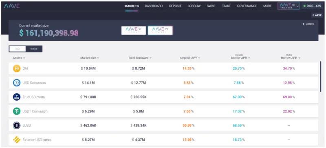
Task: Navigate to SWAP
Action: tap(211, 6)
